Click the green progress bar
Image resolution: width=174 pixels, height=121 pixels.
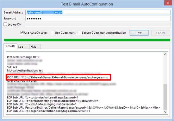click(x=87, y=40)
